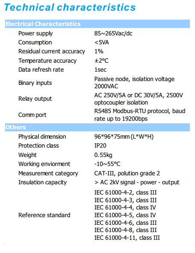
Task: Select the 85~265Vac/dc value
Action: [113, 33]
